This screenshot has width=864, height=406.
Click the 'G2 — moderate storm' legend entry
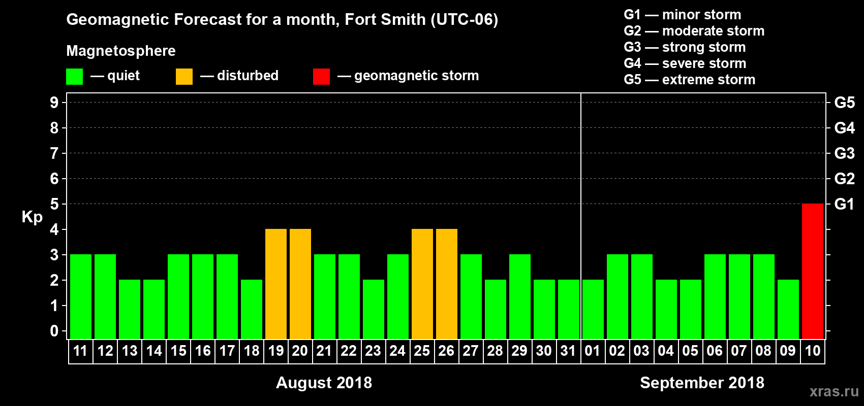(694, 31)
